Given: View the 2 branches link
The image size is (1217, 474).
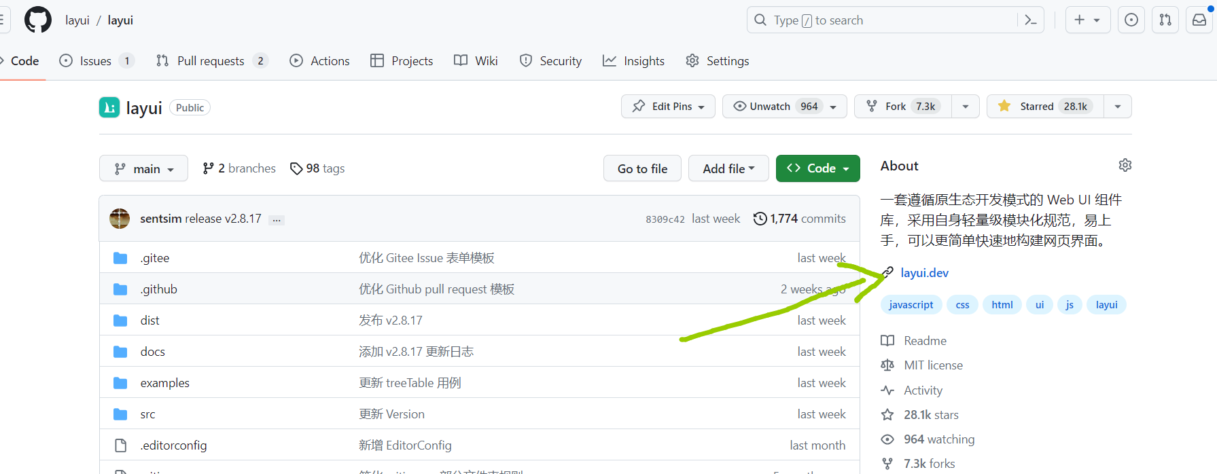Looking at the screenshot, I should coord(239,168).
